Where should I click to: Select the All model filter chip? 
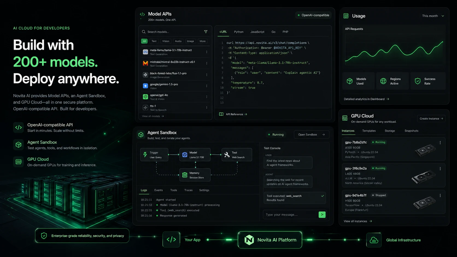pos(144,41)
